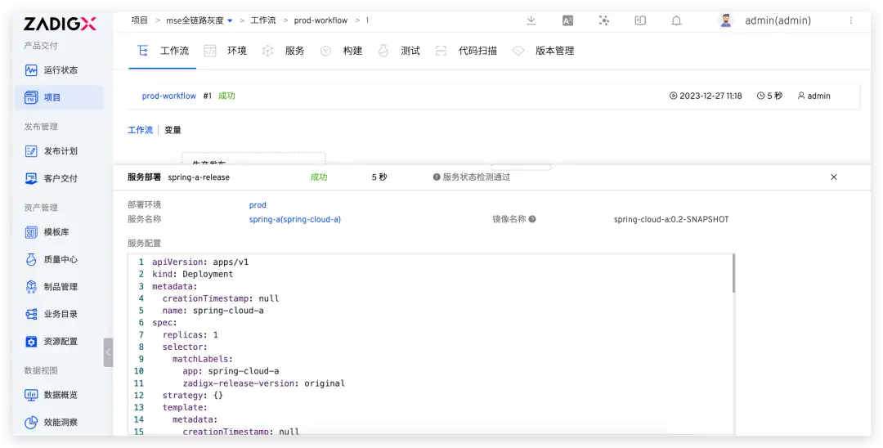Open the documentation book icon

pos(640,20)
